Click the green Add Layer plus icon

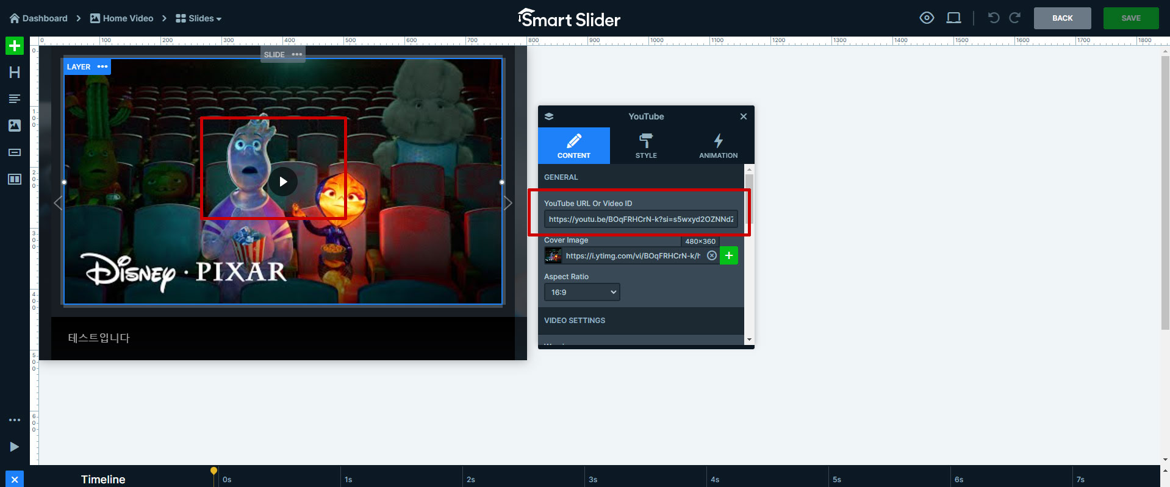pos(15,46)
